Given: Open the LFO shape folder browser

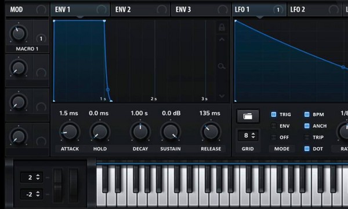Looking at the screenshot, I should coord(248,116).
